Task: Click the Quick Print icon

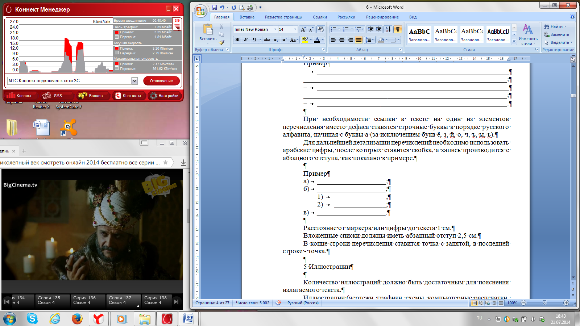Action: 250,7
